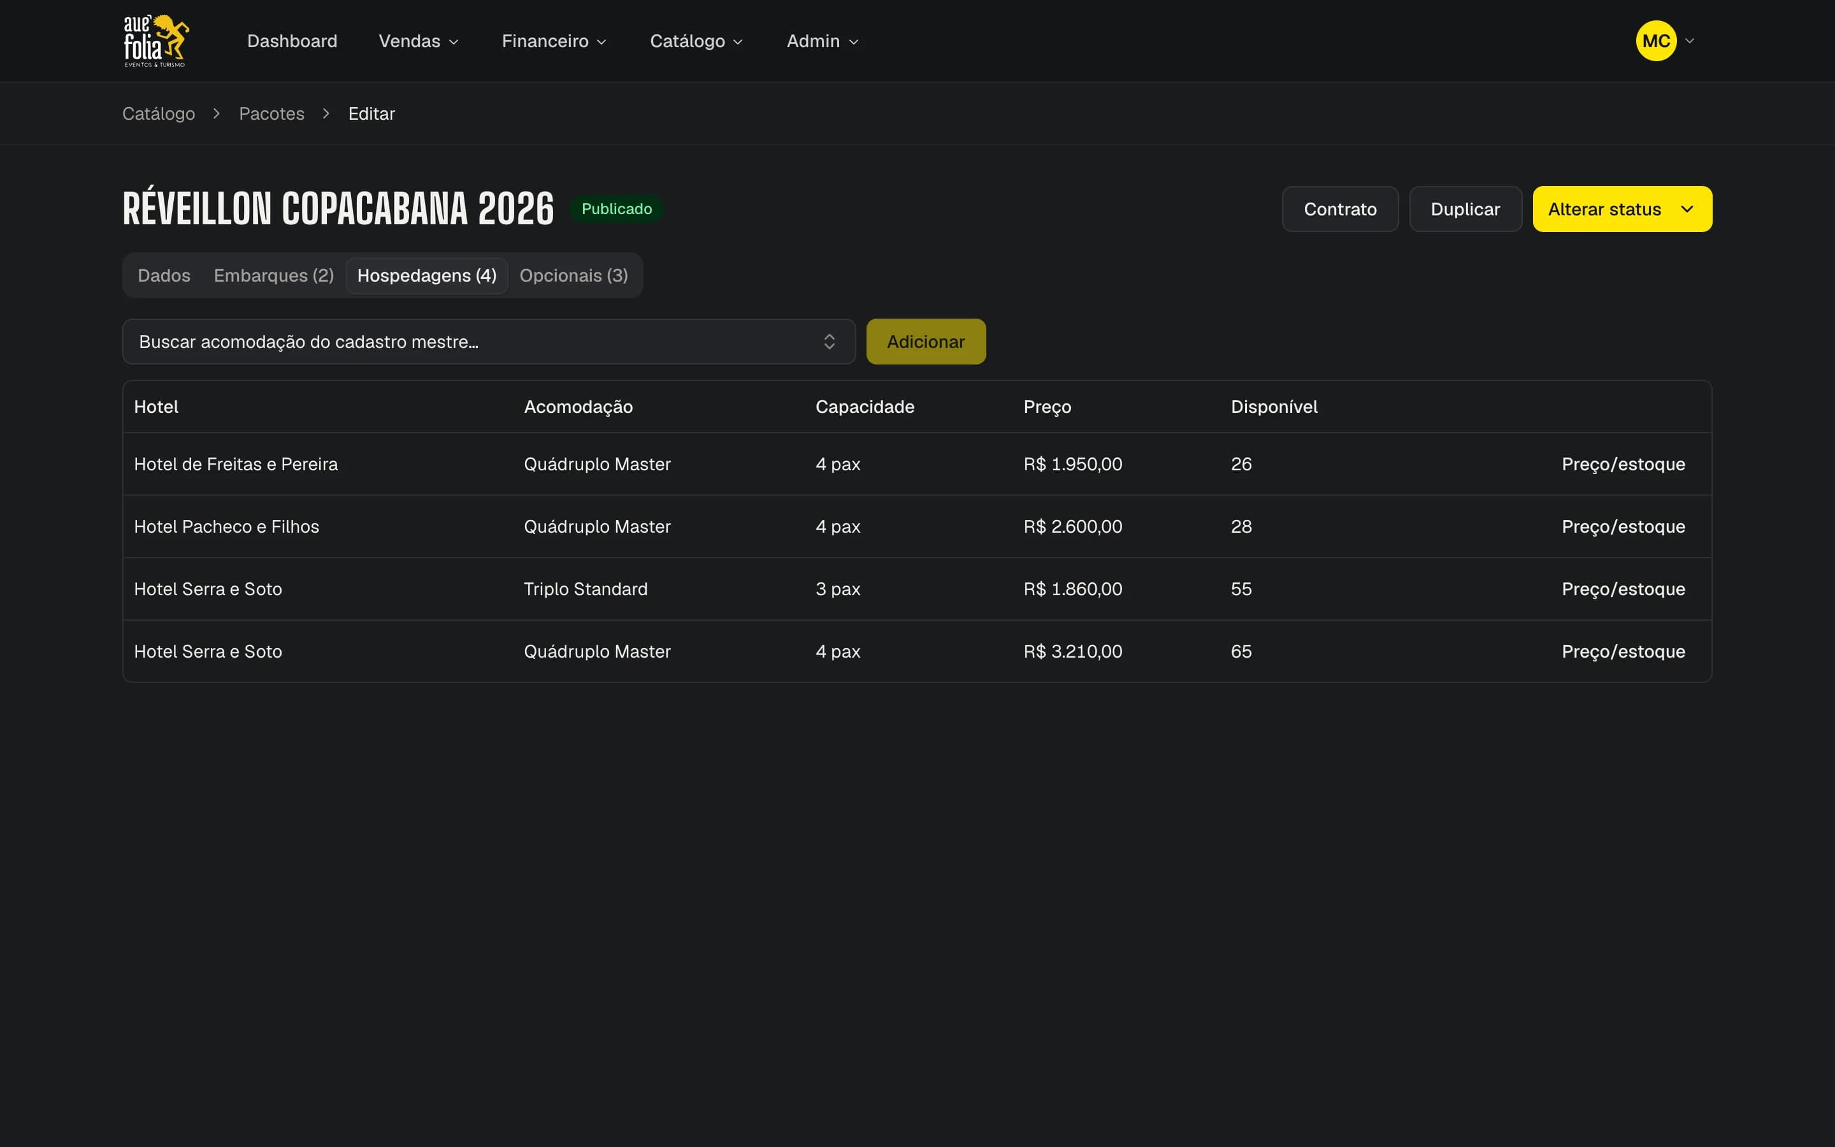This screenshot has height=1147, width=1835.
Task: Navigate to Pacotes in the breadcrumb
Action: pos(271,114)
